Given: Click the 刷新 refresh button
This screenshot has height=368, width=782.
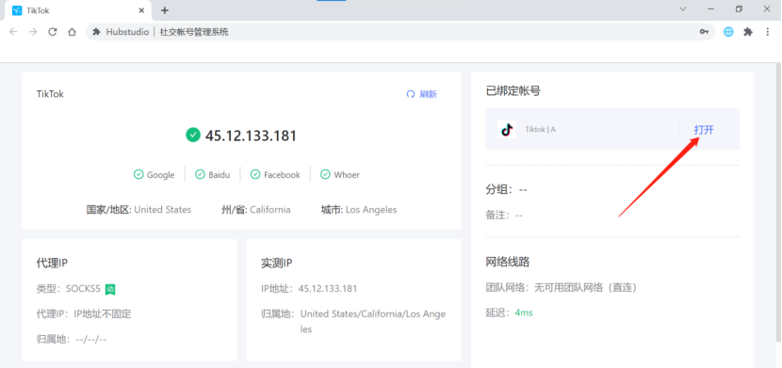Looking at the screenshot, I should (422, 94).
